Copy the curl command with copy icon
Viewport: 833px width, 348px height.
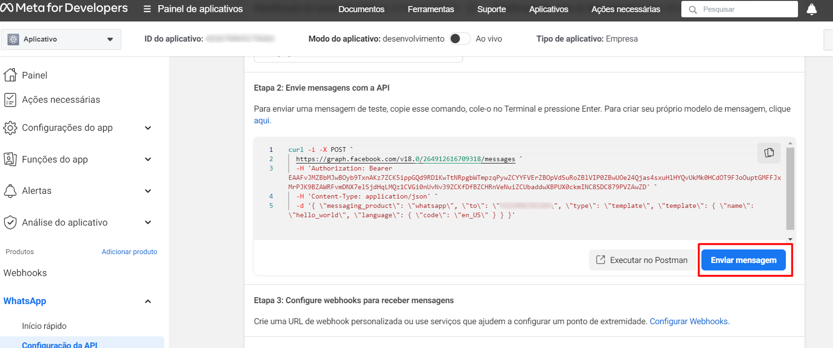[769, 153]
